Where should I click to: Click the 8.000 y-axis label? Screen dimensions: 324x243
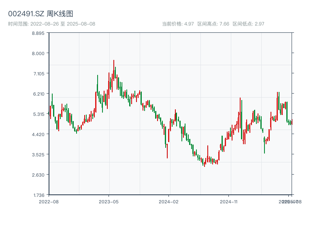pos(38,53)
